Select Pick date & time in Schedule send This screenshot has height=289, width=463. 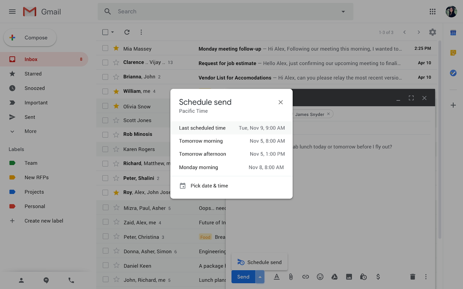[209, 185]
